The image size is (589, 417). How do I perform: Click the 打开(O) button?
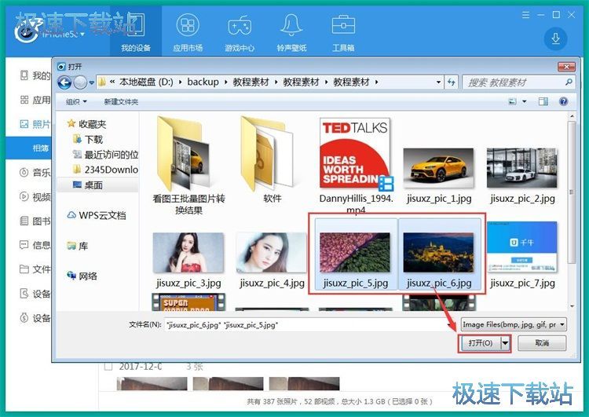tap(480, 343)
